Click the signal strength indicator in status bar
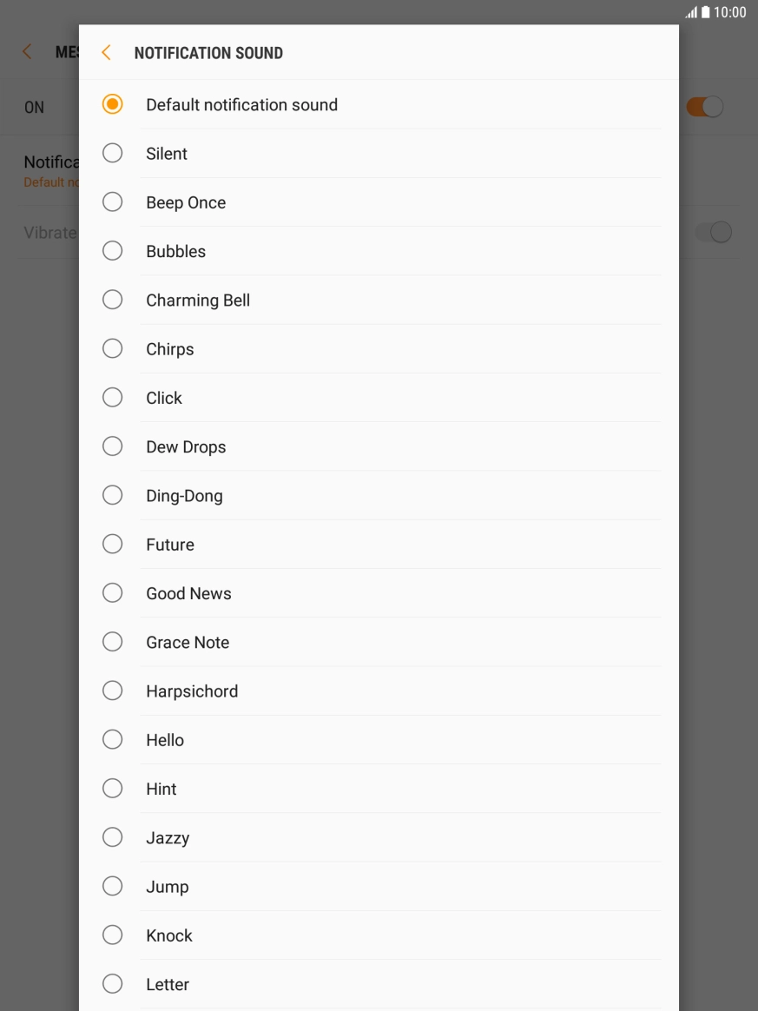 690,12
